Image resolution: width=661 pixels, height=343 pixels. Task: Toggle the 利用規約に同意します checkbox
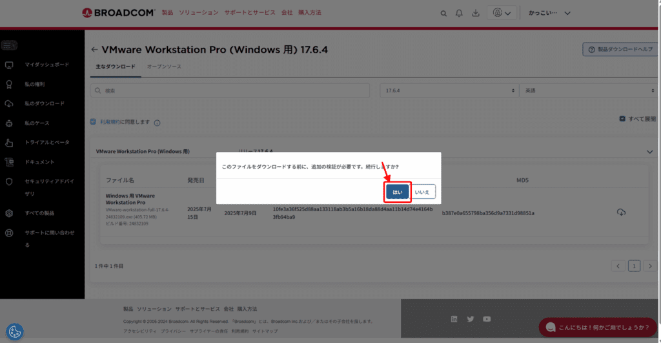pyautogui.click(x=93, y=122)
